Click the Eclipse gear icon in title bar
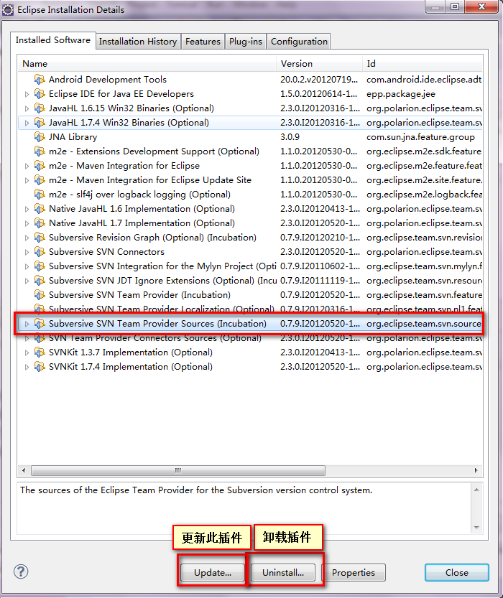This screenshot has height=598, width=503. (x=8, y=10)
